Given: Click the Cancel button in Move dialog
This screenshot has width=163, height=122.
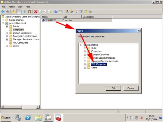Looking at the screenshot, I should click(x=131, y=88).
